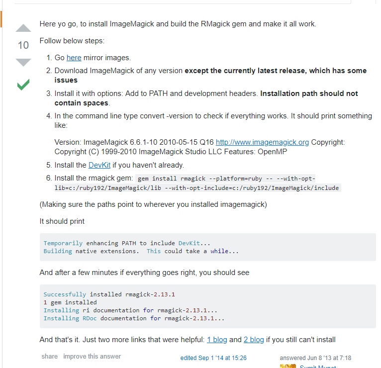Downvote this answer with the down arrow

coord(23,62)
